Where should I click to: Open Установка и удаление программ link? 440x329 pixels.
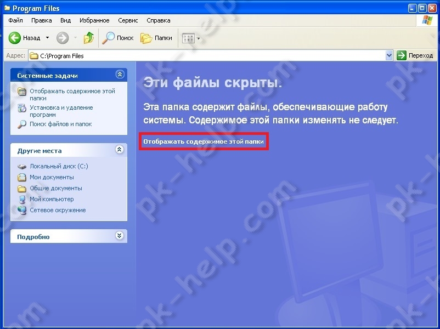click(x=61, y=111)
